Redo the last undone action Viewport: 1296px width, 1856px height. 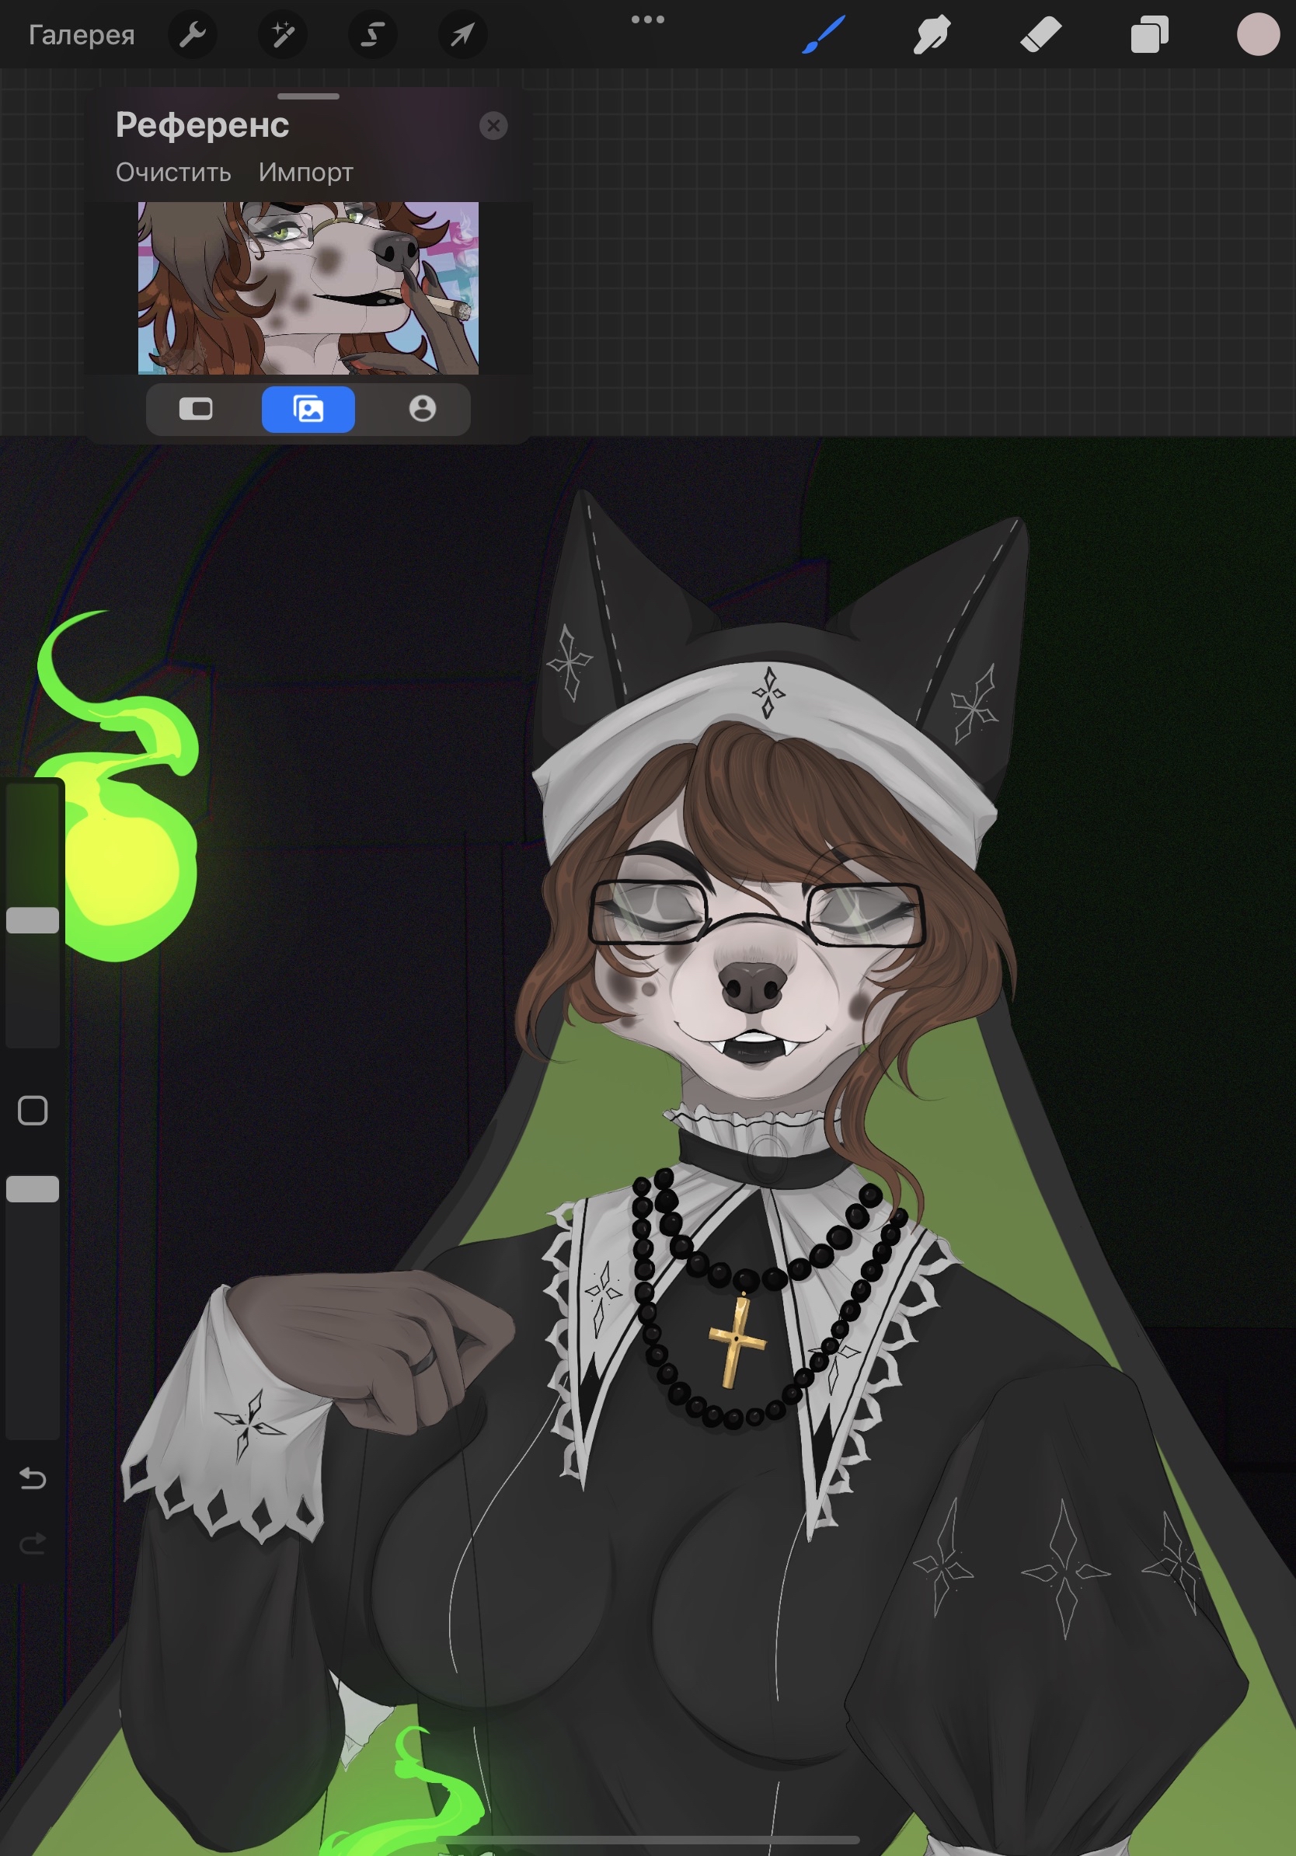[x=33, y=1544]
